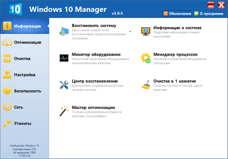This screenshot has height=159, width=228.
Task: Click the OS info text Корпоративная LTSC
Action: (25, 149)
